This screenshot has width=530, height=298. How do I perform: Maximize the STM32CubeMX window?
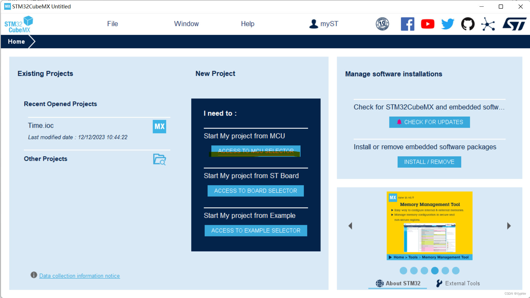[x=501, y=6]
